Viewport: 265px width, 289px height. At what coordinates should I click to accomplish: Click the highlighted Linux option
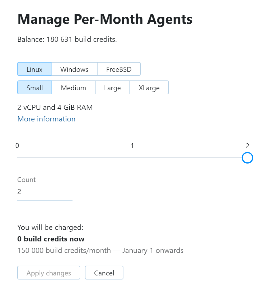(34, 69)
